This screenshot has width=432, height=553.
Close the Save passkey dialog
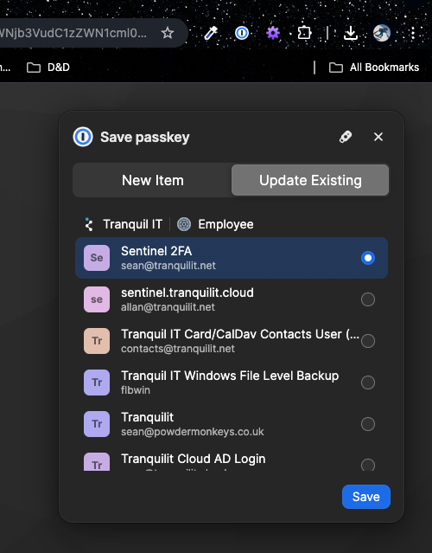[378, 137]
